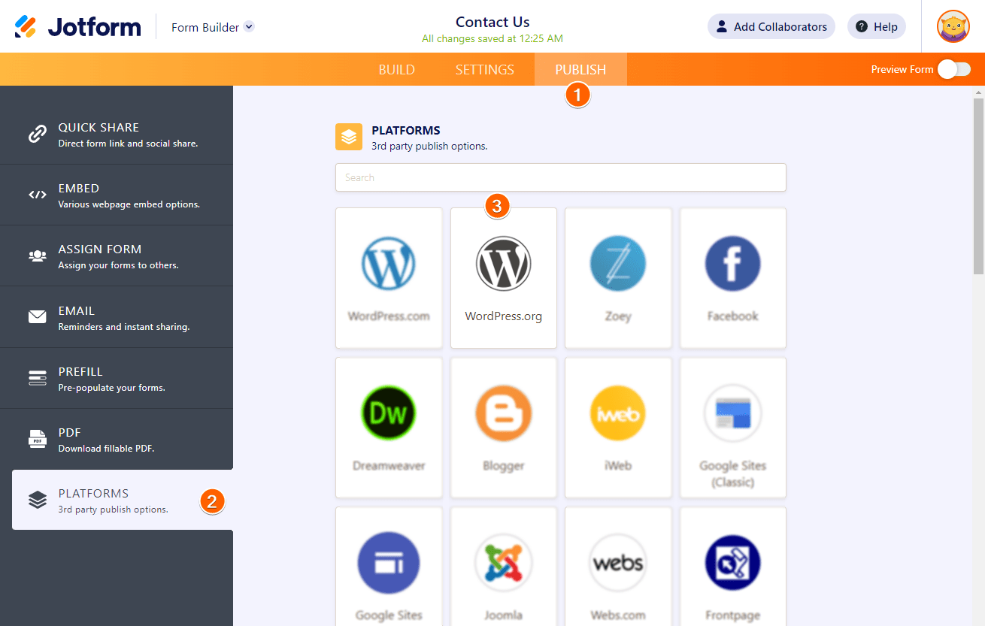Open the Embed sidebar section
The image size is (985, 626).
[117, 195]
